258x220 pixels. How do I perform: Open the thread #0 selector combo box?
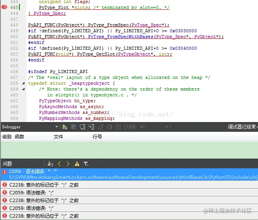click(147, 127)
